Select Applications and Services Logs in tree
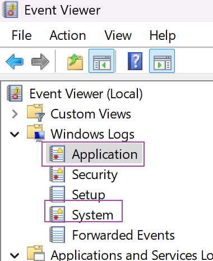 [132, 255]
